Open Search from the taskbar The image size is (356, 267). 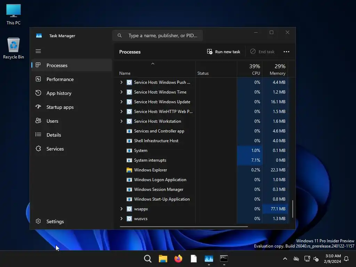[x=147, y=259]
